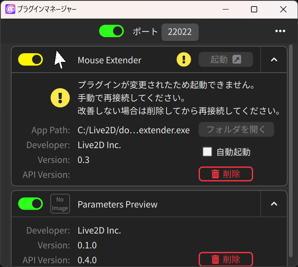Click the API Version value 0.4.0
298x267 pixels.
(87, 260)
